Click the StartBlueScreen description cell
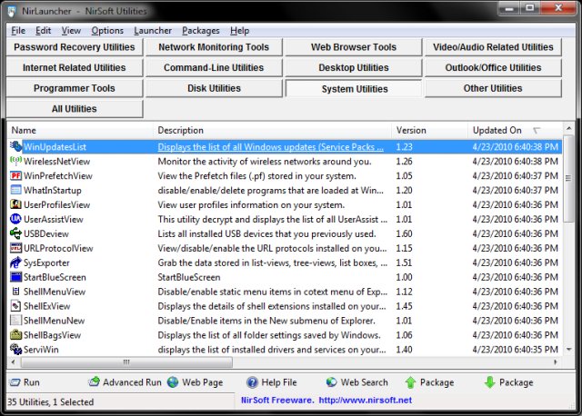This screenshot has height=416, width=582. (189, 277)
